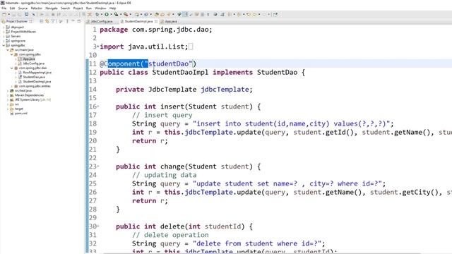
Task: Click the filter funnel icon in Project Explorer
Action: coord(53,21)
